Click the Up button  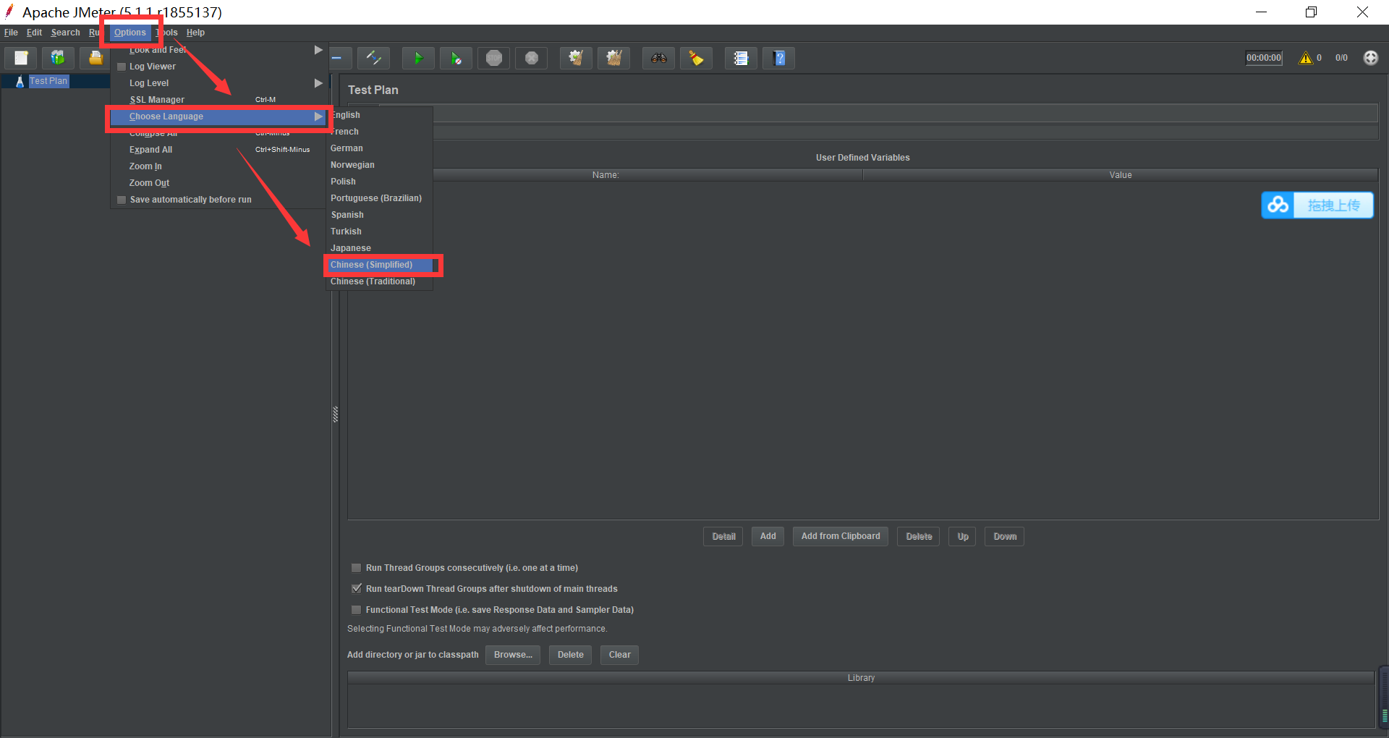point(962,536)
